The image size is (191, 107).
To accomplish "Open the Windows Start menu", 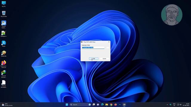I will pos(67,105).
